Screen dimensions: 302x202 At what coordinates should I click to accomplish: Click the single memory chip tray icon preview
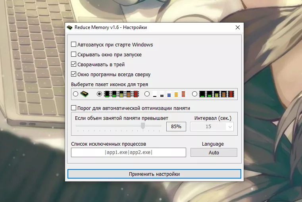pyautogui.click(x=85, y=94)
